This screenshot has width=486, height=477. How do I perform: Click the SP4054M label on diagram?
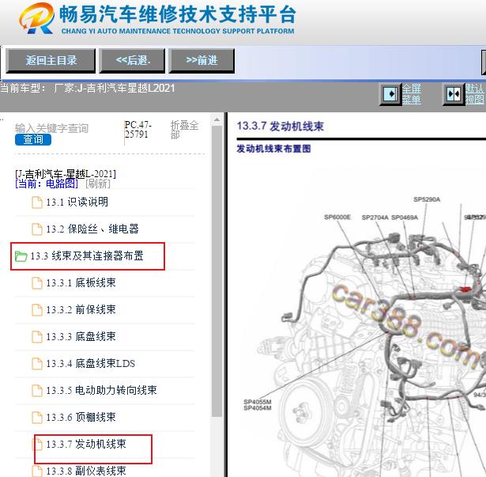point(258,408)
